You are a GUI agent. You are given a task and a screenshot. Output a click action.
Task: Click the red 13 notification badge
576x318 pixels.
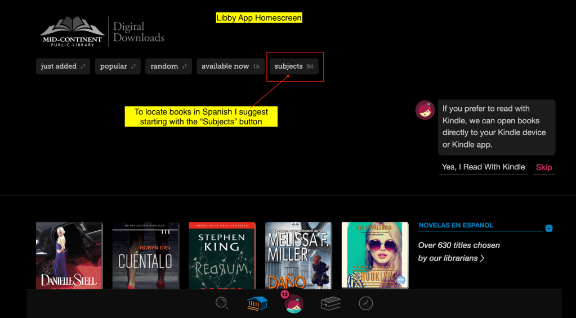coord(284,294)
